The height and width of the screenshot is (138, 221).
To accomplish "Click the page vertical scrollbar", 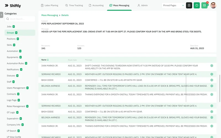I will tap(220, 88).
